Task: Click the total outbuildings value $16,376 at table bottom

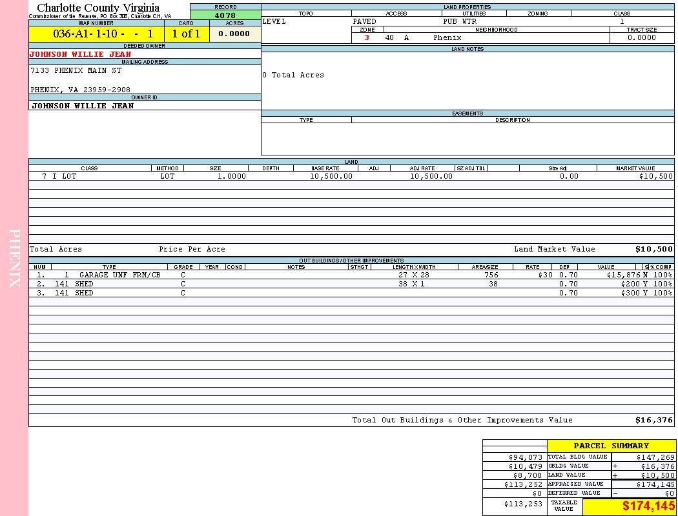Action: click(x=653, y=420)
